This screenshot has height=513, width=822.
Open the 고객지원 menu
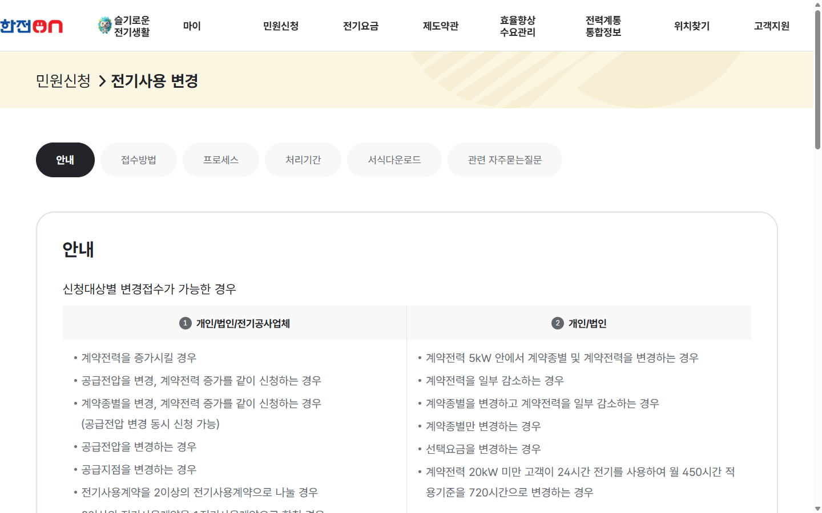pyautogui.click(x=772, y=26)
